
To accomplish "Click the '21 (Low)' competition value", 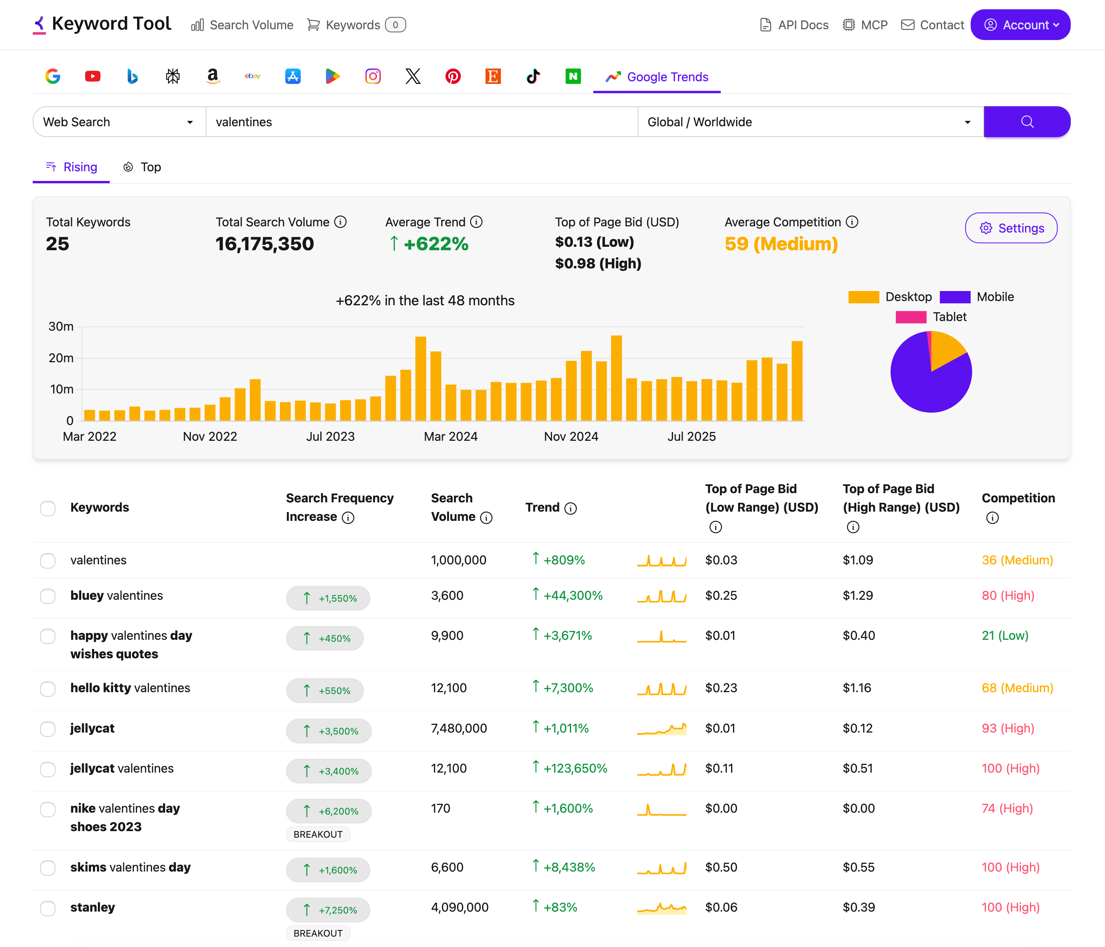I will coord(1005,636).
